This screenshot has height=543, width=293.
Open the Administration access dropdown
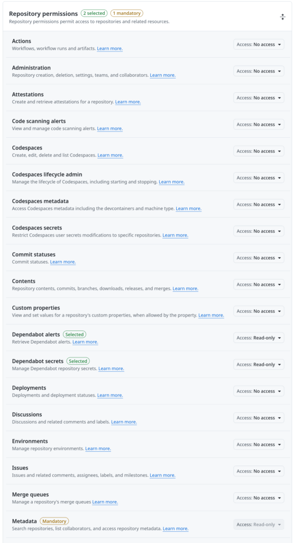[259, 71]
